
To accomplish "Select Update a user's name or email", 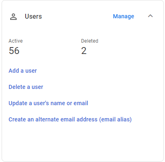I will (48, 103).
